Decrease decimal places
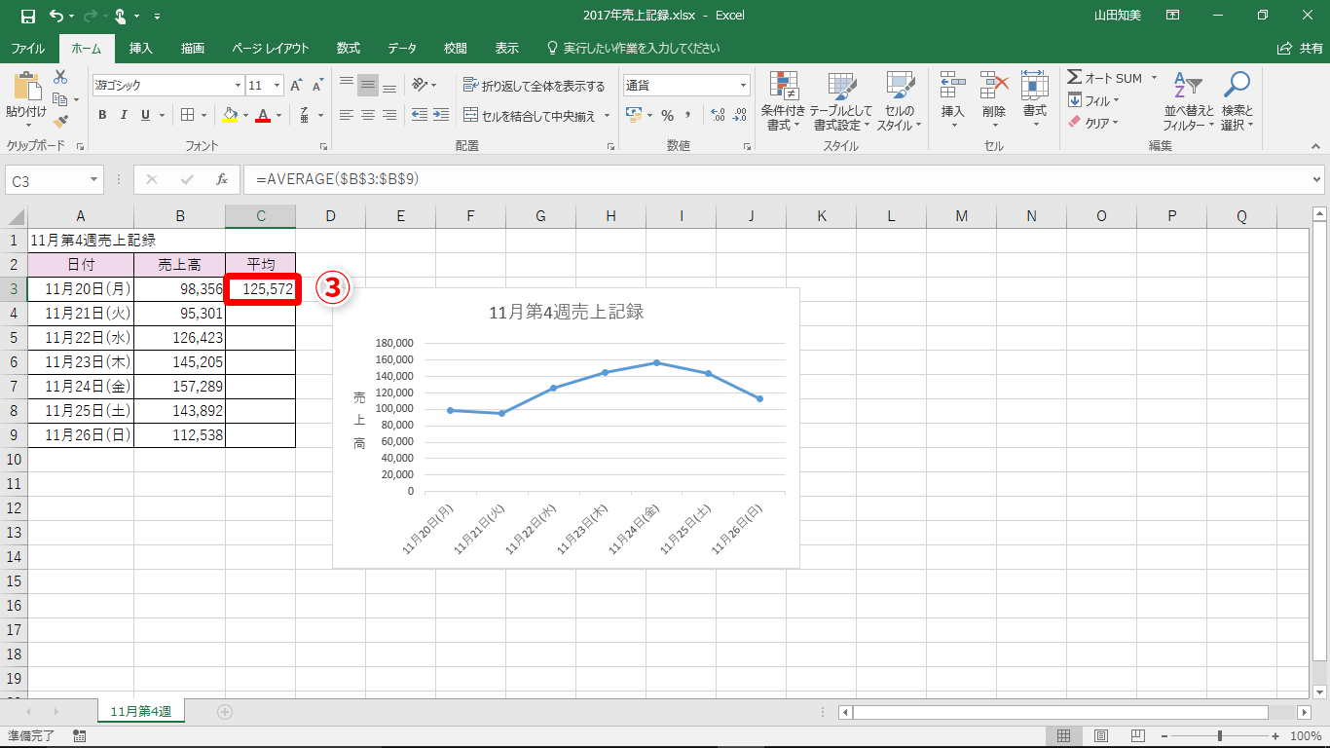The width and height of the screenshot is (1330, 748). (740, 115)
